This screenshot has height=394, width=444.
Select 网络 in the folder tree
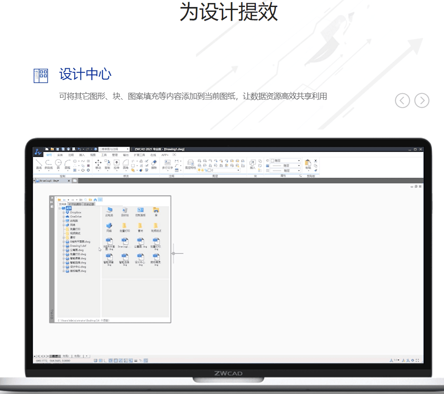tap(73, 225)
